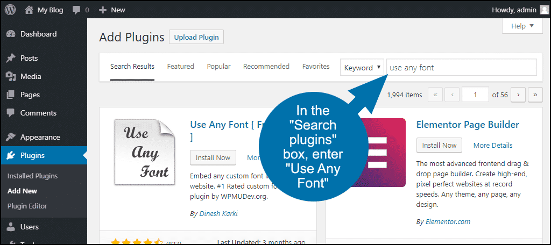
Task: Install the Elementor Page Builder plugin
Action: click(x=439, y=145)
